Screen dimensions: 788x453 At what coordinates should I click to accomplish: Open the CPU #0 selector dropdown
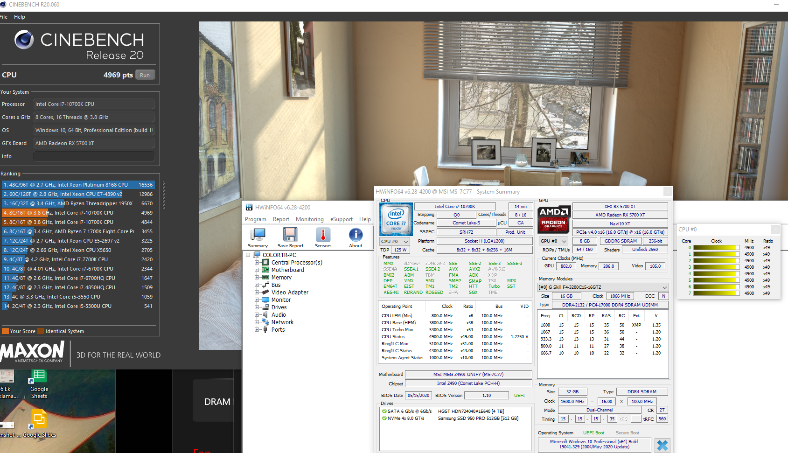pos(395,241)
